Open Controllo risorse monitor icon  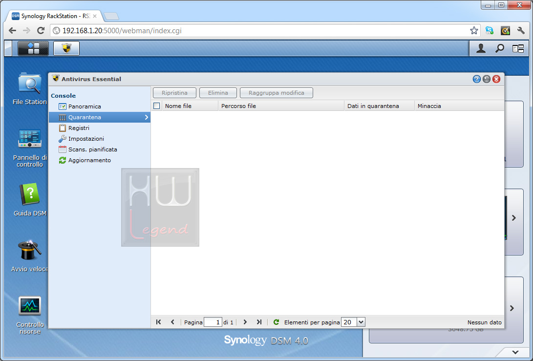30,316
